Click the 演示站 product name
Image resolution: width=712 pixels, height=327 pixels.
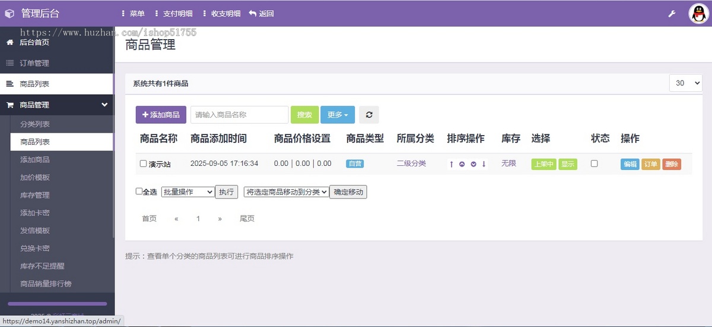coord(160,164)
